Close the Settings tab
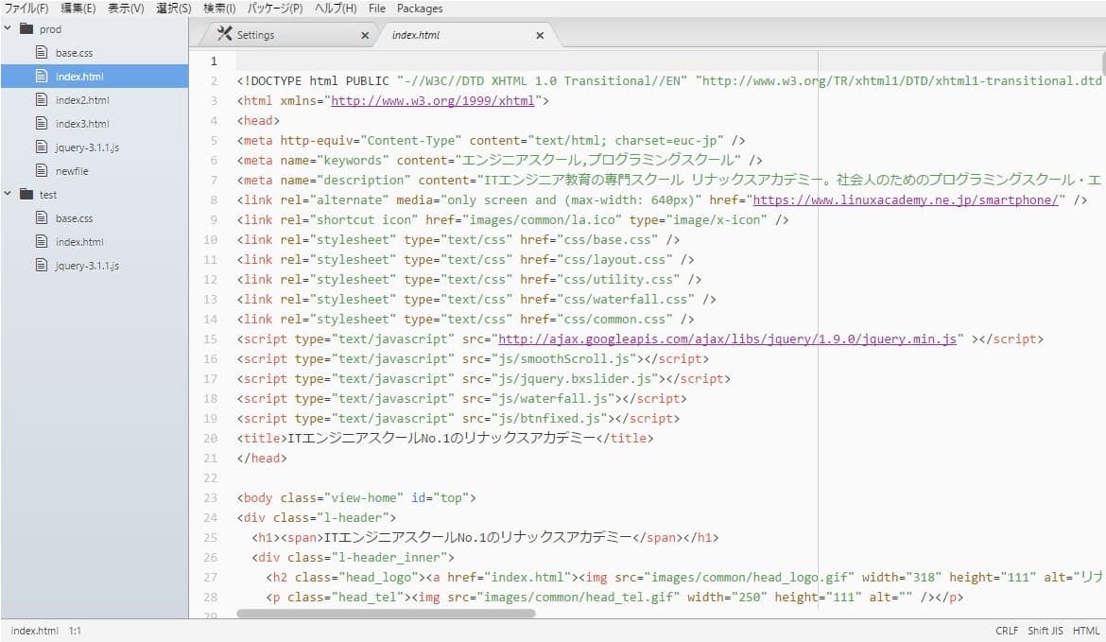 [365, 36]
